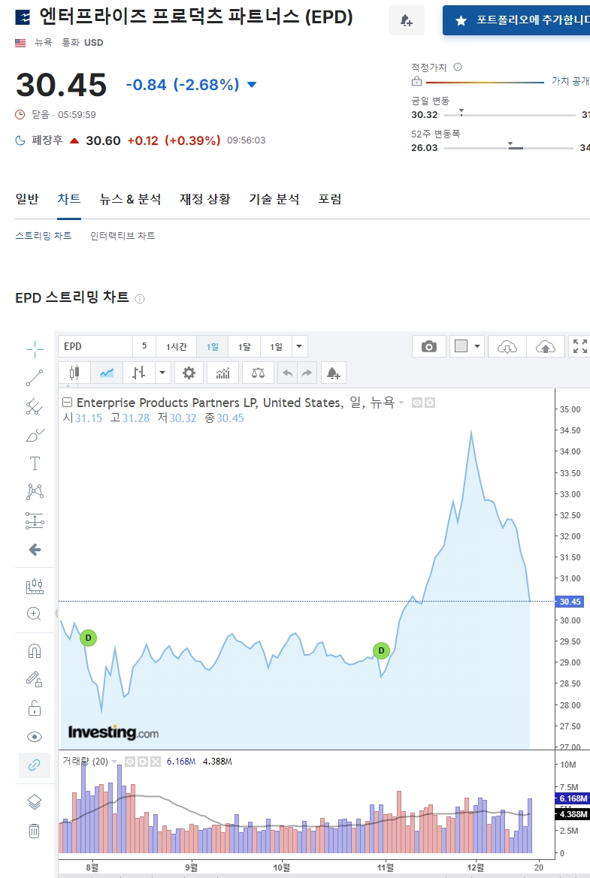Open the 스트리밍 차트 sub-link
Viewport: 590px width, 878px height.
click(x=43, y=236)
